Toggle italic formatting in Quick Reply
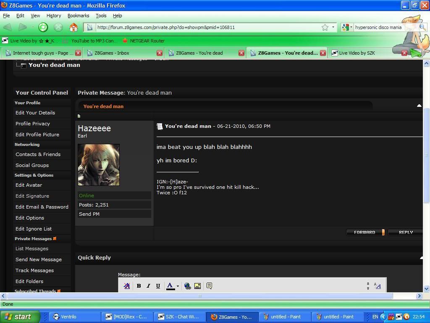Viewport: 430px width, 323px height. 148,286
